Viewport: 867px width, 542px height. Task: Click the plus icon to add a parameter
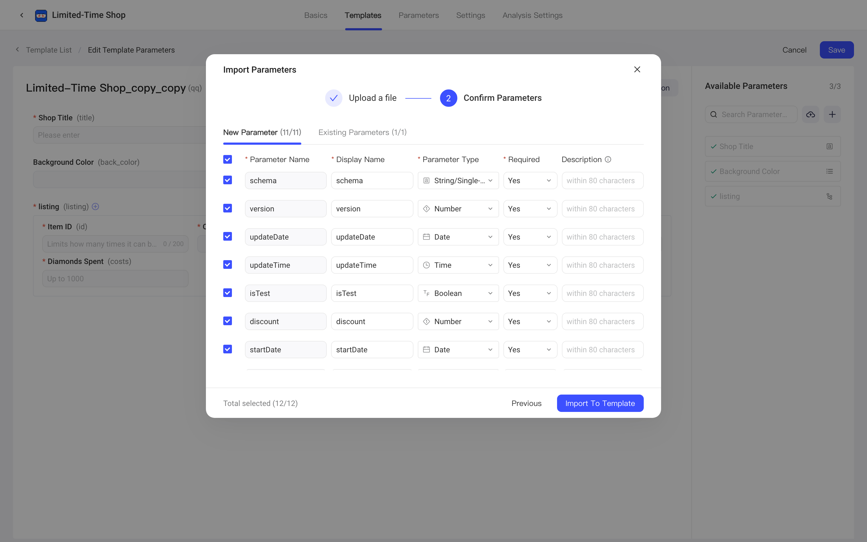point(832,114)
